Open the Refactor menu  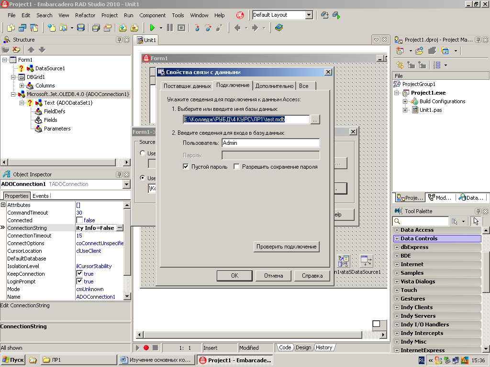tap(85, 15)
